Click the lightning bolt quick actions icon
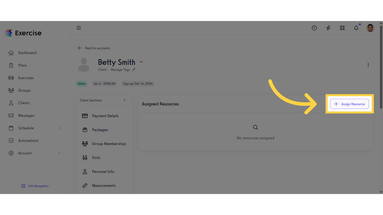383x215 pixels. [328, 28]
